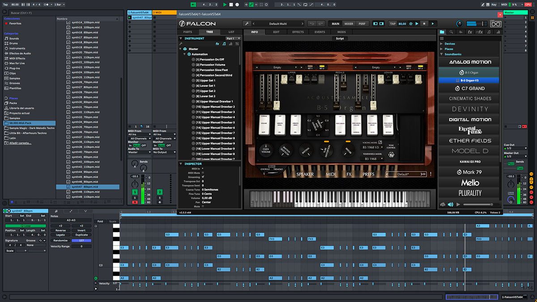Viewport: 537px width, 302px height.
Task: Open the Part 1 dropdown in Falcon
Action: pyautogui.click(x=233, y=38)
